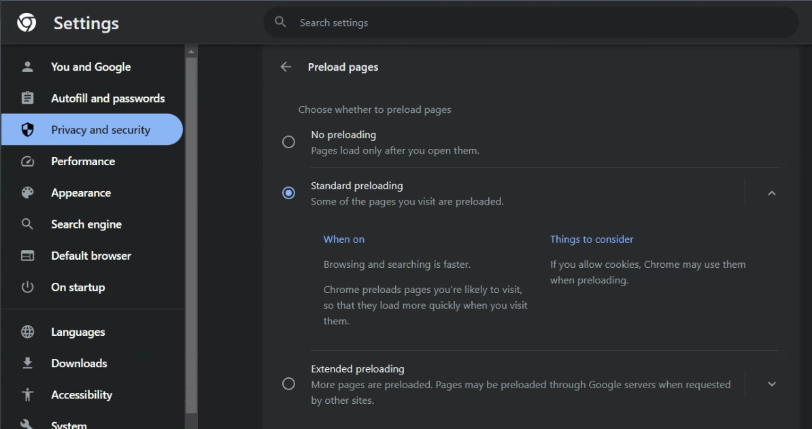Click the sidebar scrollbar thumb
The image size is (812, 429).
coord(191,235)
